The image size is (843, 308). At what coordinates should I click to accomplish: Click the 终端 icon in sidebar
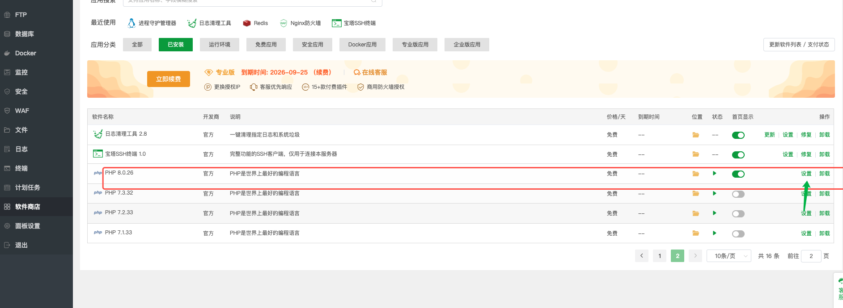(7, 168)
